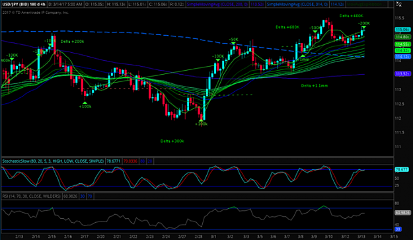Click the purple 113.52 price bubble on axis
Screen dimensions: 413x240
(402, 74)
